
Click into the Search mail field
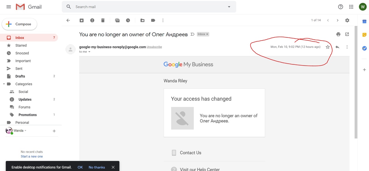coord(144,7)
